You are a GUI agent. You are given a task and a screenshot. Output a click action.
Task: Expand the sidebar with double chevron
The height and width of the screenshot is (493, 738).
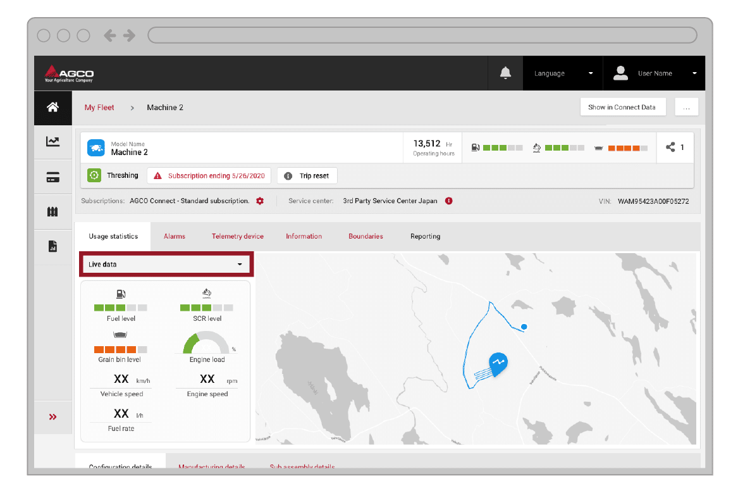point(53,417)
